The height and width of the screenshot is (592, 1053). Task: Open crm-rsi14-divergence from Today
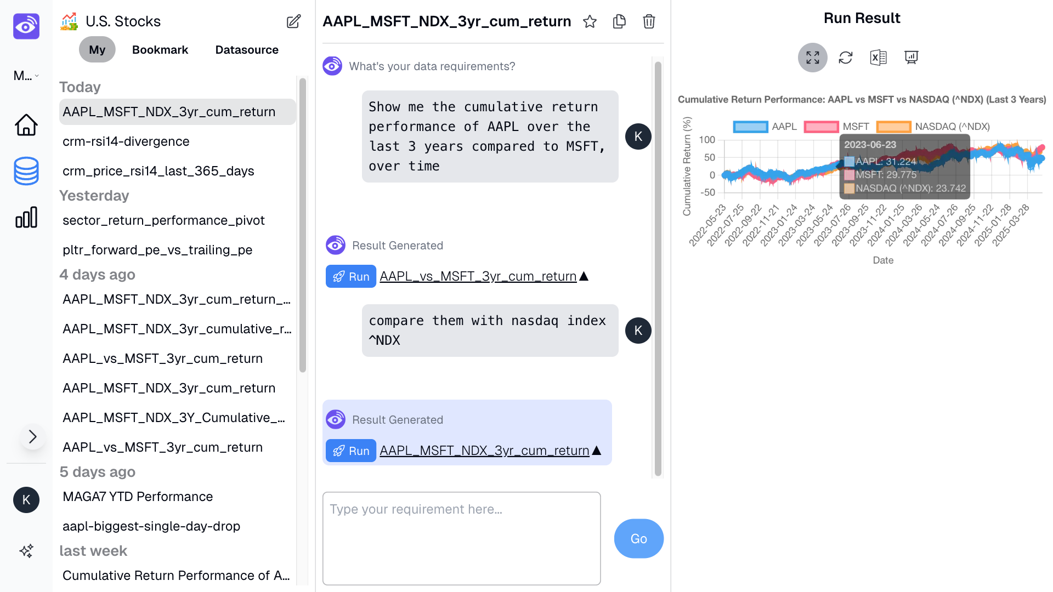(x=178, y=141)
